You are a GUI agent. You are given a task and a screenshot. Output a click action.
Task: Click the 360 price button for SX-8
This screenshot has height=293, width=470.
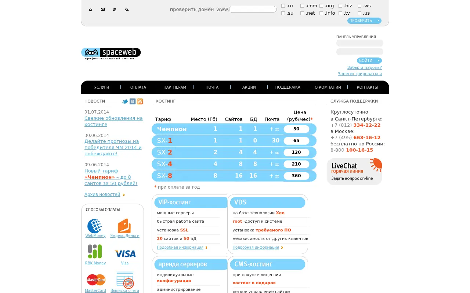click(296, 176)
